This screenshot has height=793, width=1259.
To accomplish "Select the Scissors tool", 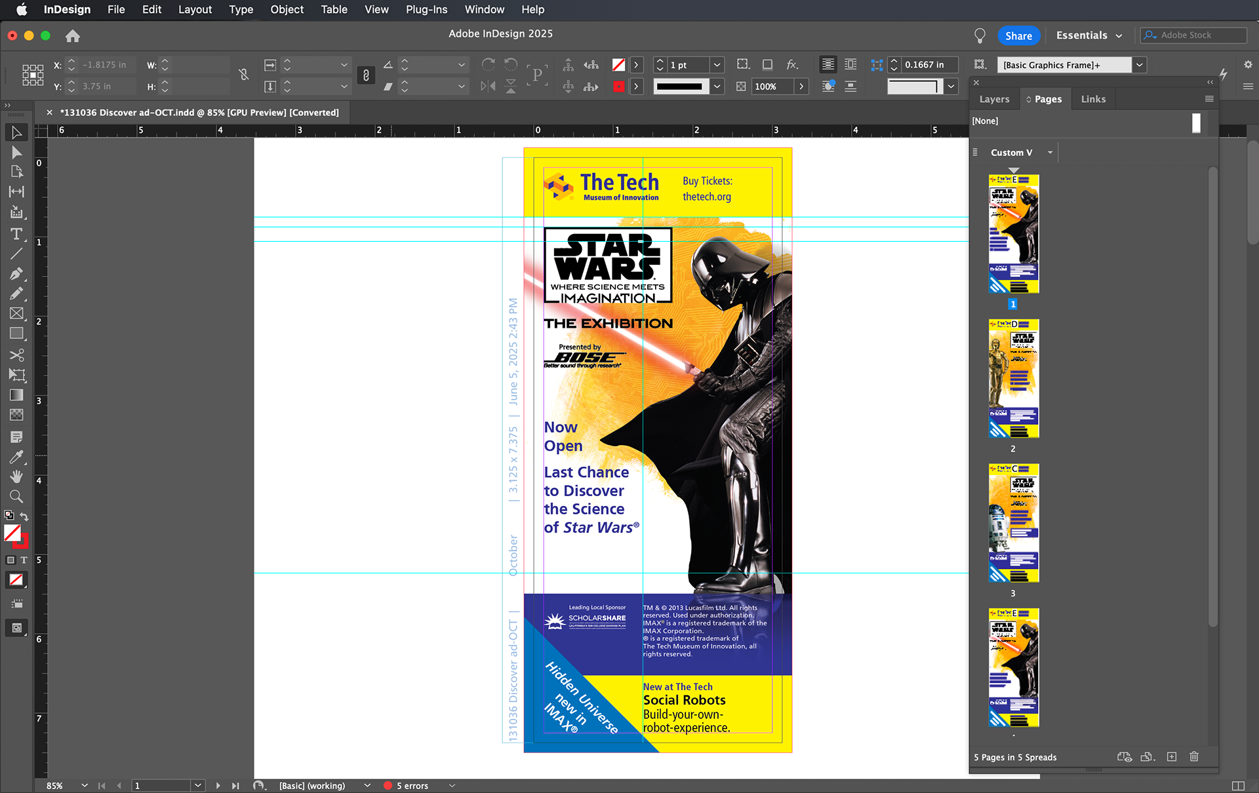I will (x=16, y=355).
